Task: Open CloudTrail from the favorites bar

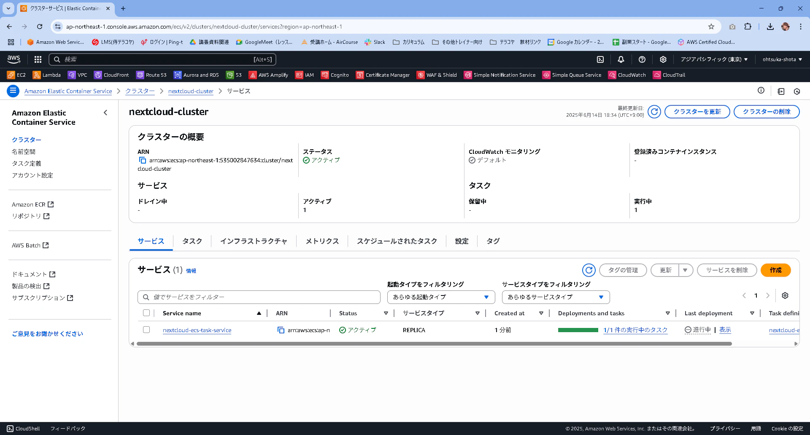Action: [x=669, y=75]
